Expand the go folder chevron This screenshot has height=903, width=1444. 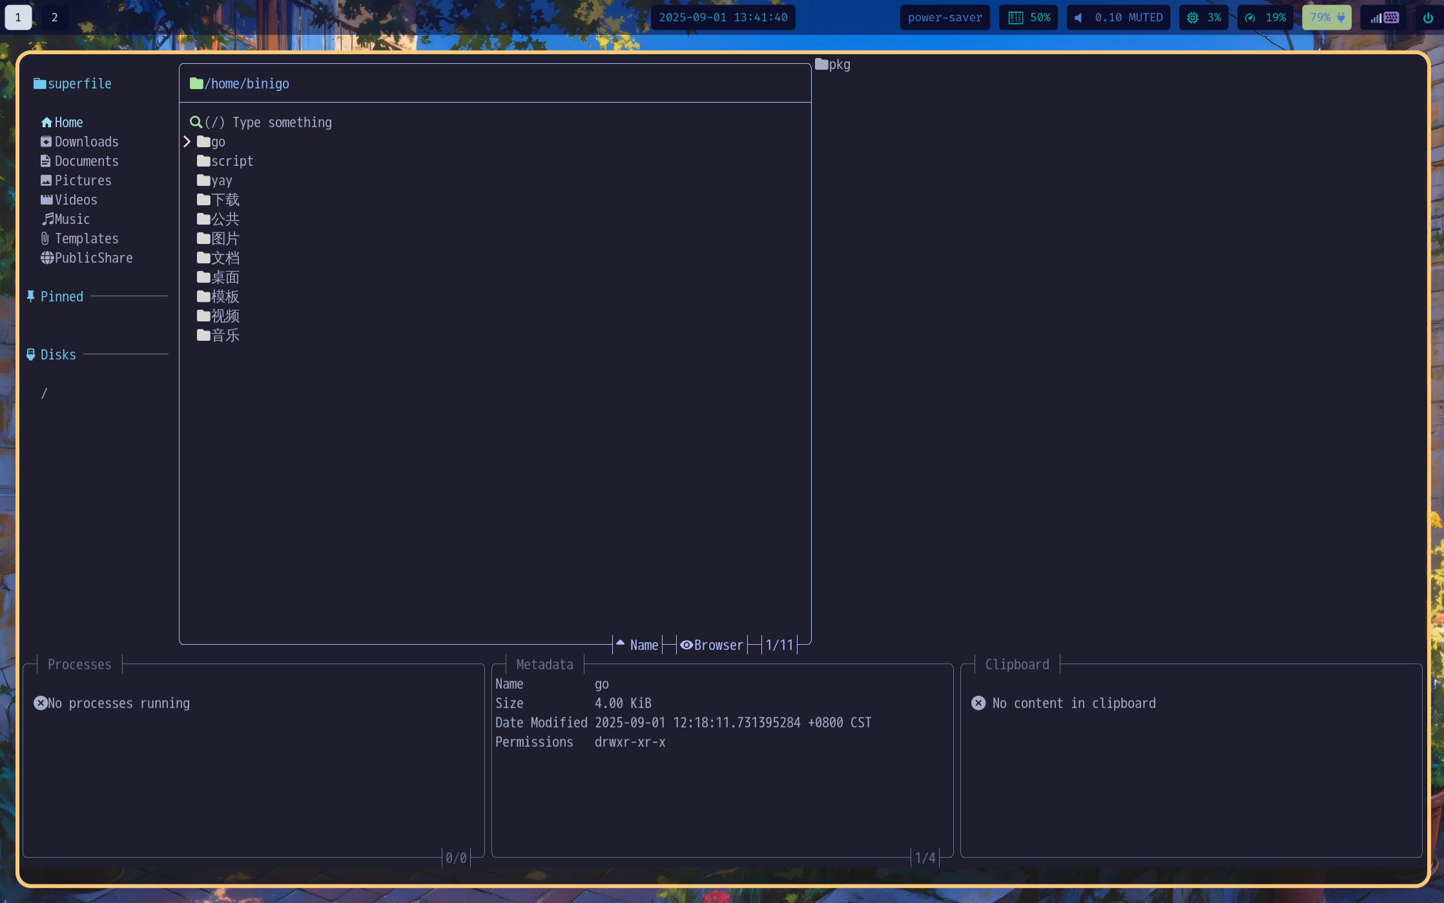pyautogui.click(x=187, y=141)
